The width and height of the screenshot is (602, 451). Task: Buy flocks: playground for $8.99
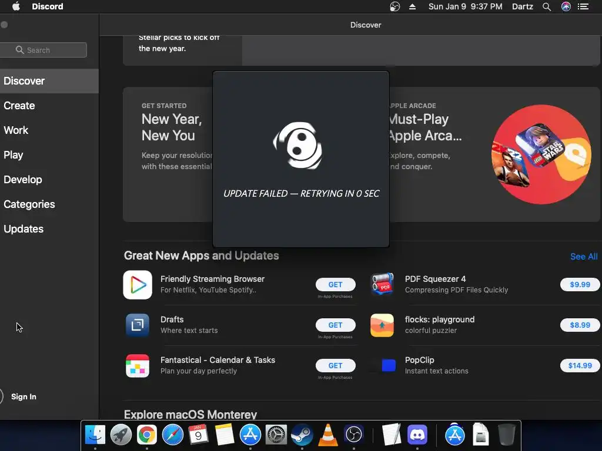pyautogui.click(x=580, y=325)
